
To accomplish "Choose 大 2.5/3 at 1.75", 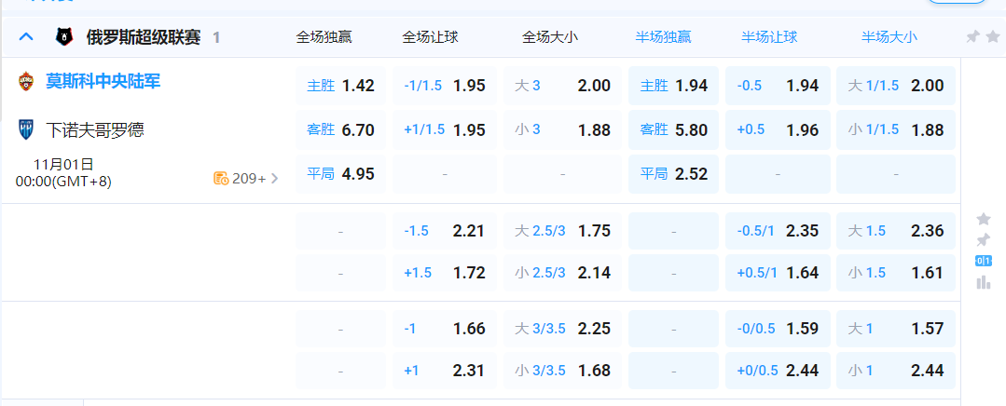I will (562, 231).
